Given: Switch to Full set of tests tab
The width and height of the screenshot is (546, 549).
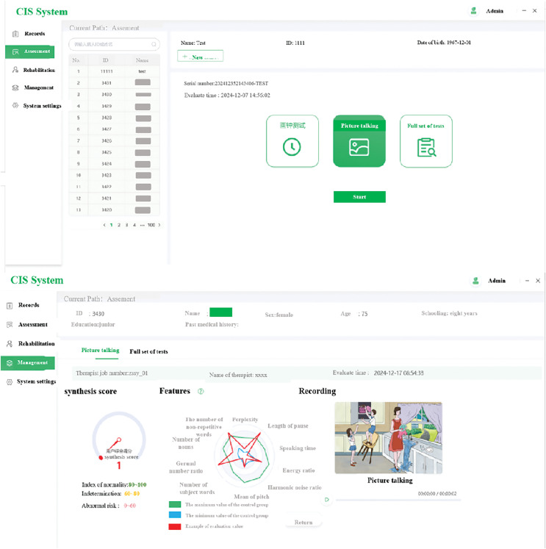Looking at the screenshot, I should pos(148,351).
